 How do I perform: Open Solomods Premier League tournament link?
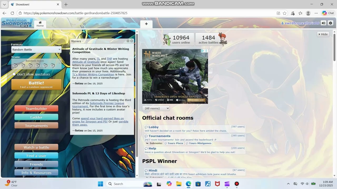[98, 105]
